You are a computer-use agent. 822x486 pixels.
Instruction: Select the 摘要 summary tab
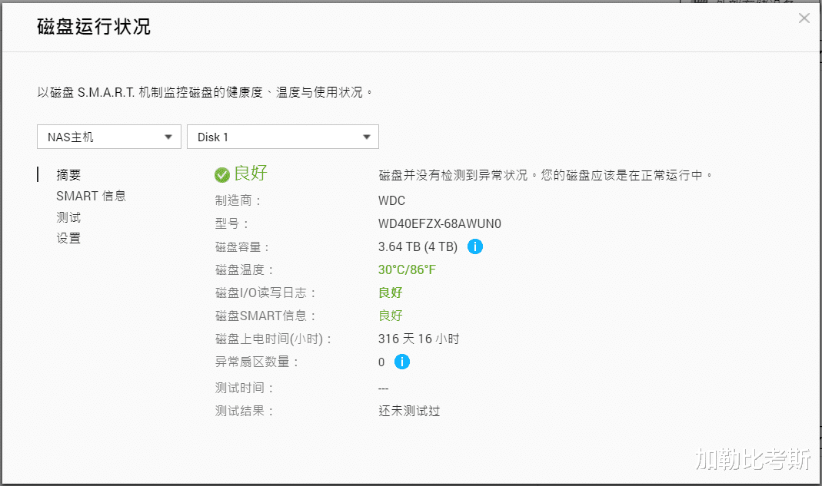click(68, 175)
